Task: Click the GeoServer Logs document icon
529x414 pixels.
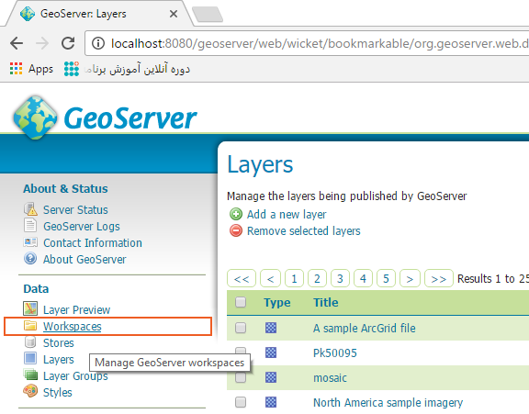Action: [30, 226]
